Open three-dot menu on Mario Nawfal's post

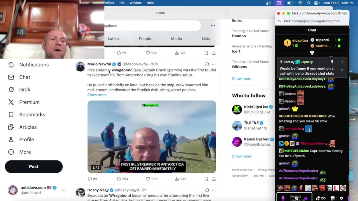[214, 64]
